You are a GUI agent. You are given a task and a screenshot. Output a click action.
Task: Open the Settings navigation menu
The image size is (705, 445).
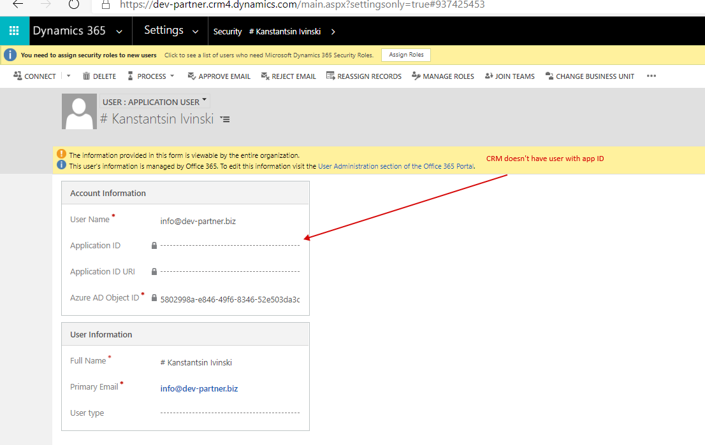tap(164, 30)
